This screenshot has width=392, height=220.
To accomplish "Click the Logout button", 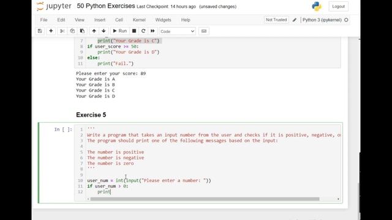I will [x=339, y=7].
